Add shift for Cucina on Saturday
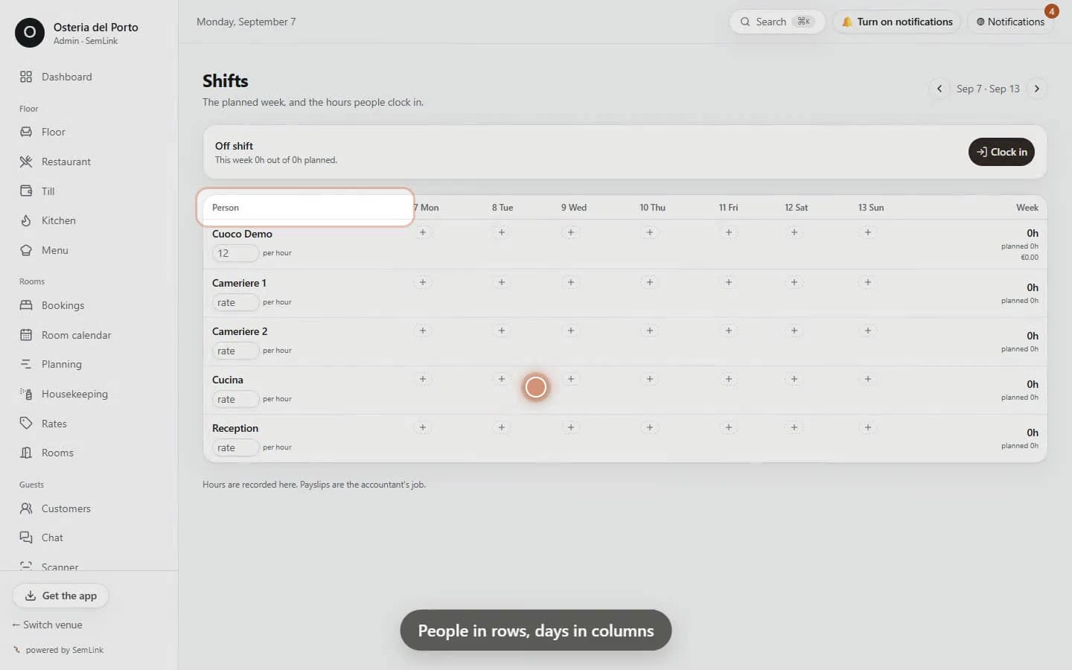1072x670 pixels. [x=794, y=379]
